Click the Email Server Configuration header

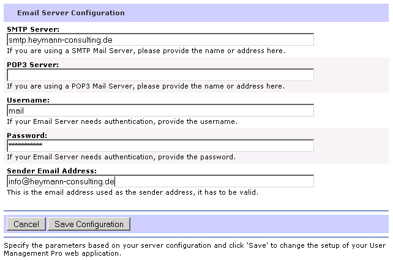[x=71, y=13]
